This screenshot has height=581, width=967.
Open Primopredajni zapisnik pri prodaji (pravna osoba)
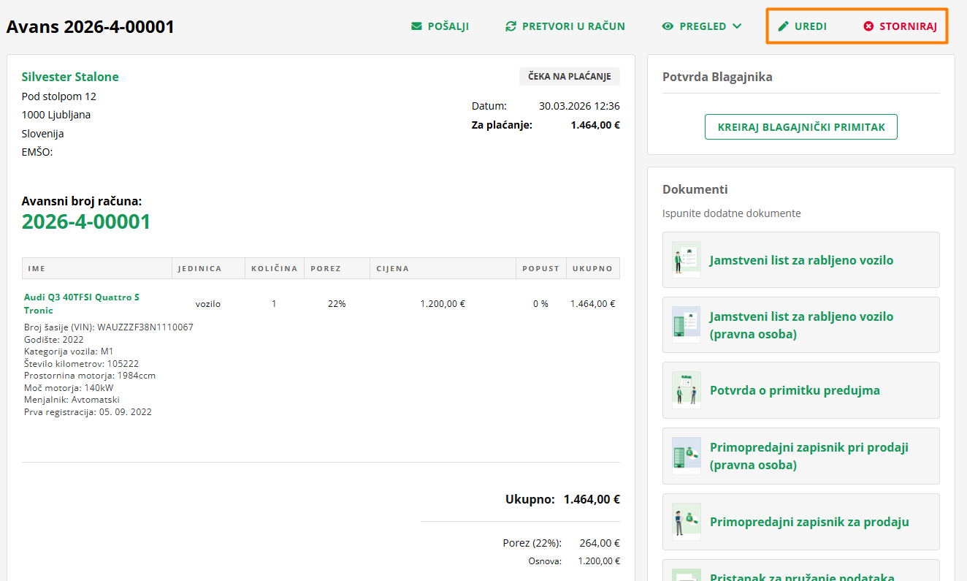801,456
